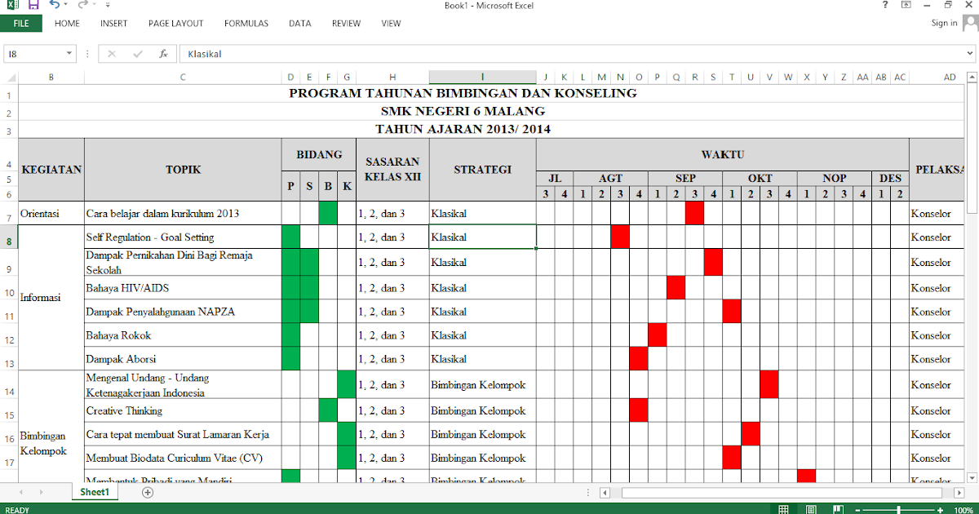Image resolution: width=979 pixels, height=514 pixels.
Task: Click green B cell in Orientasi row
Action: 328,213
